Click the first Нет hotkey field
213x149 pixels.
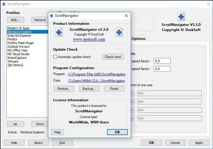click(x=170, y=93)
